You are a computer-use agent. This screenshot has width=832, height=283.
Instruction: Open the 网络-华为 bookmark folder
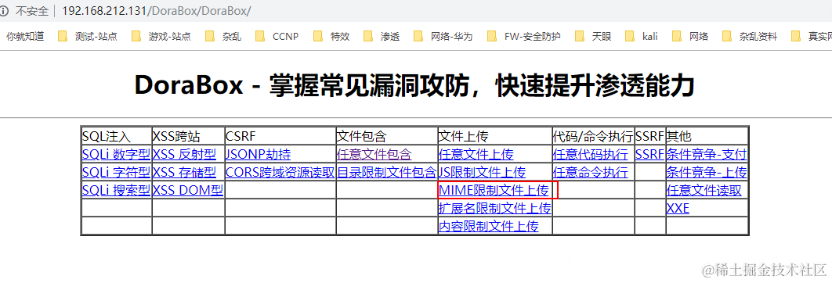443,36
